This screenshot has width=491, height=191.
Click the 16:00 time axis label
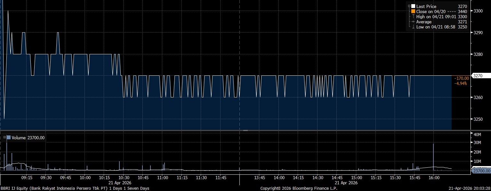click(433, 178)
